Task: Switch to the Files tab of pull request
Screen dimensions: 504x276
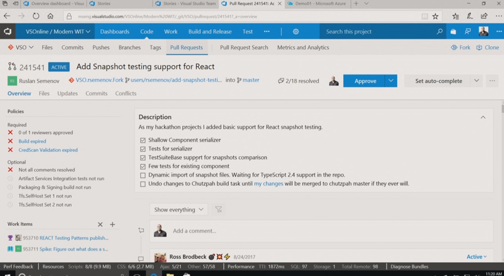Action: (44, 93)
